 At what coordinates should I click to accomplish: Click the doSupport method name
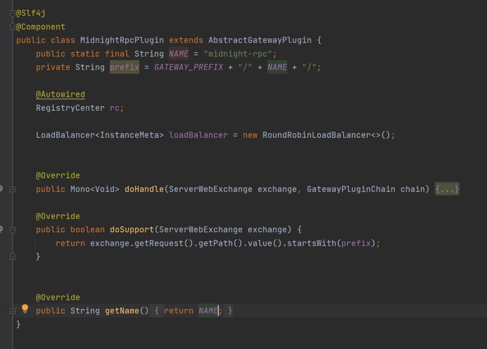pos(132,230)
